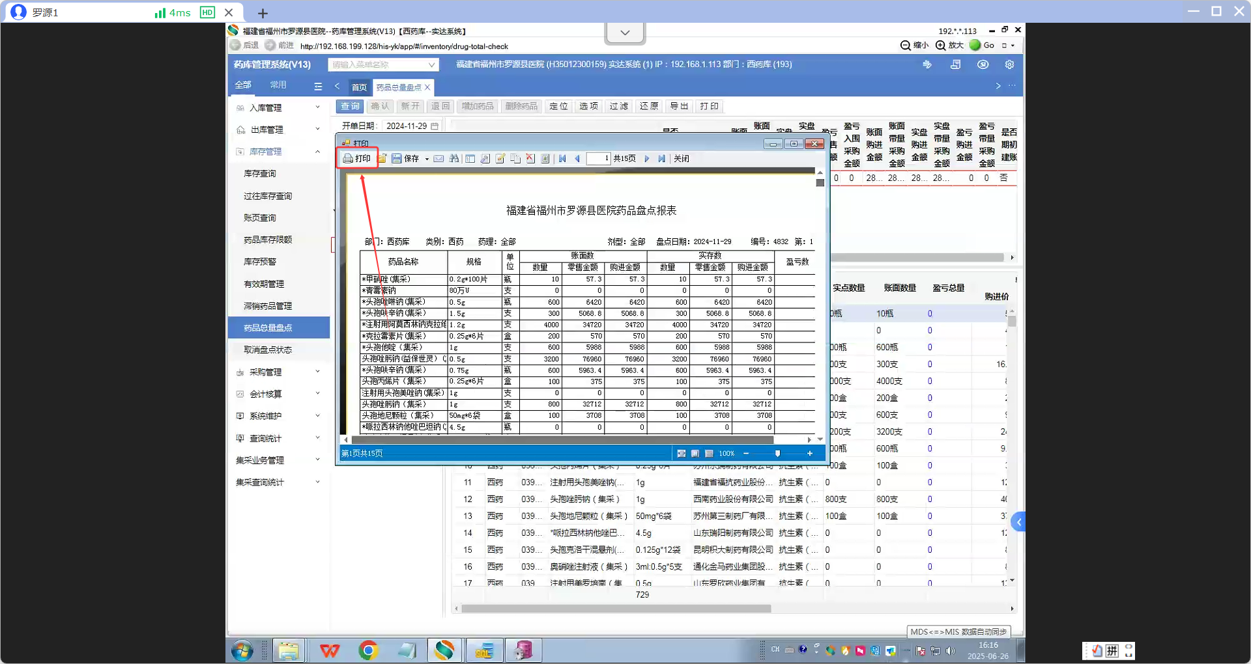Viewport: 1251px width, 664px height.
Task: Click the full-screen page icon in print toolbar
Action: click(545, 158)
